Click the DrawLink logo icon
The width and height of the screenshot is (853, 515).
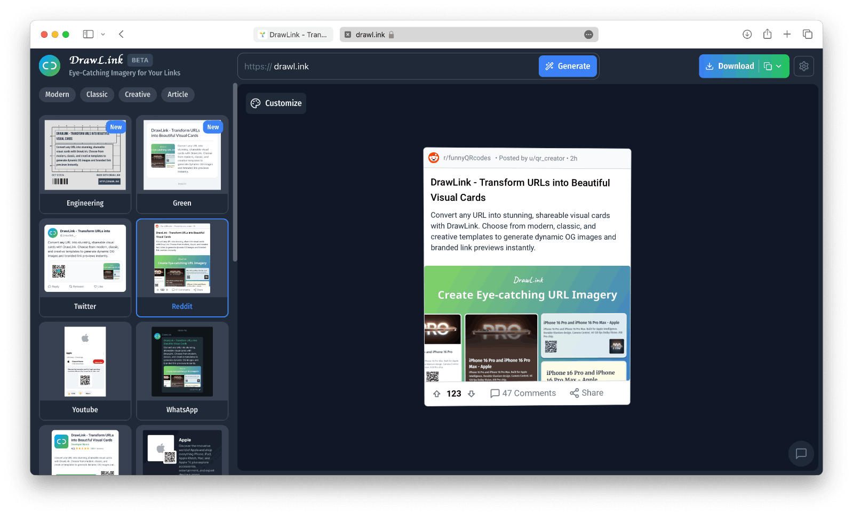(50, 66)
